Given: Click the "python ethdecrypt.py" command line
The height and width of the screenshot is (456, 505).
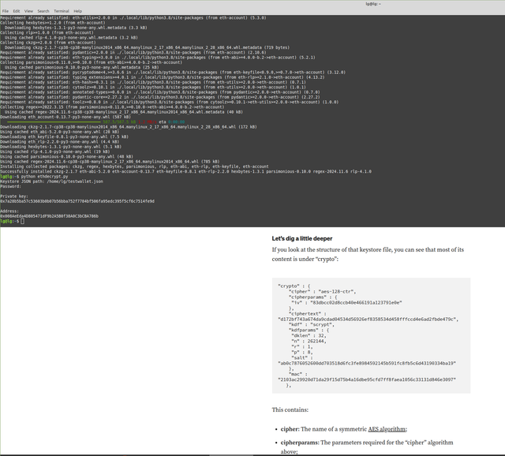Looking at the screenshot, I should pyautogui.click(x=44, y=177).
